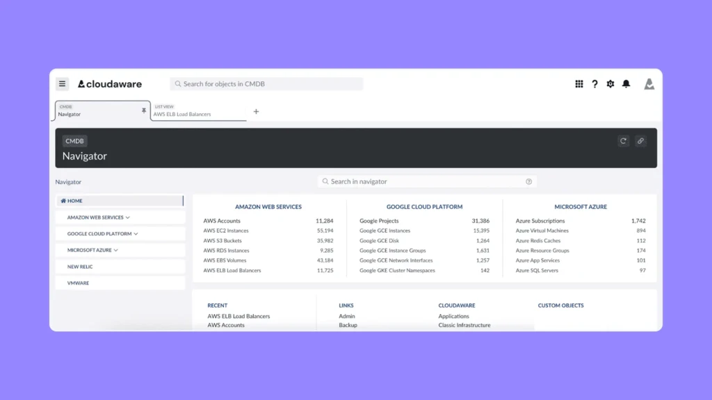Open the settings gear icon
The width and height of the screenshot is (712, 400).
click(610, 84)
